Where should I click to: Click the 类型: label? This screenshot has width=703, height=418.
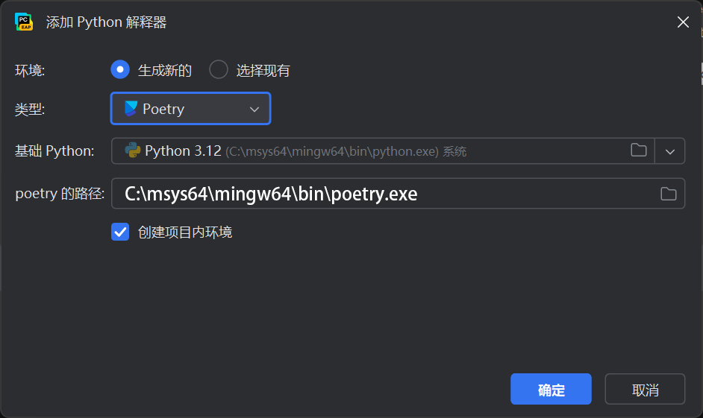tap(30, 110)
